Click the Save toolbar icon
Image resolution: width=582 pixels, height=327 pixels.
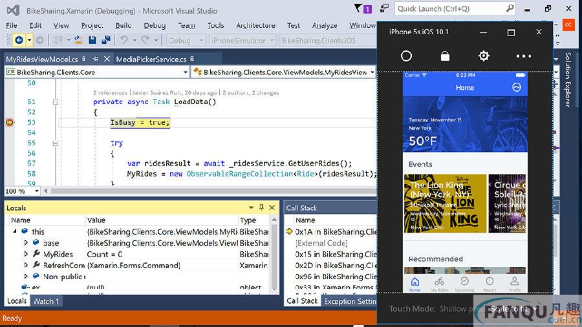point(92,40)
